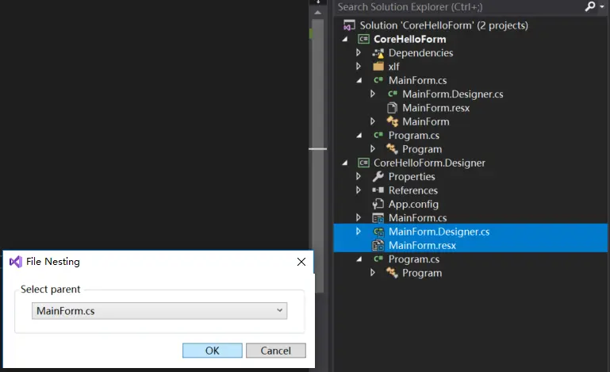Expand highlighted MainForm.Designer.cs row
Viewport: 610px width, 372px height.
tap(359, 231)
